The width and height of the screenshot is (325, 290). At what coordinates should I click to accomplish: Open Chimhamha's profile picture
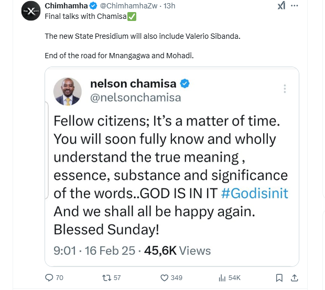coord(31,10)
